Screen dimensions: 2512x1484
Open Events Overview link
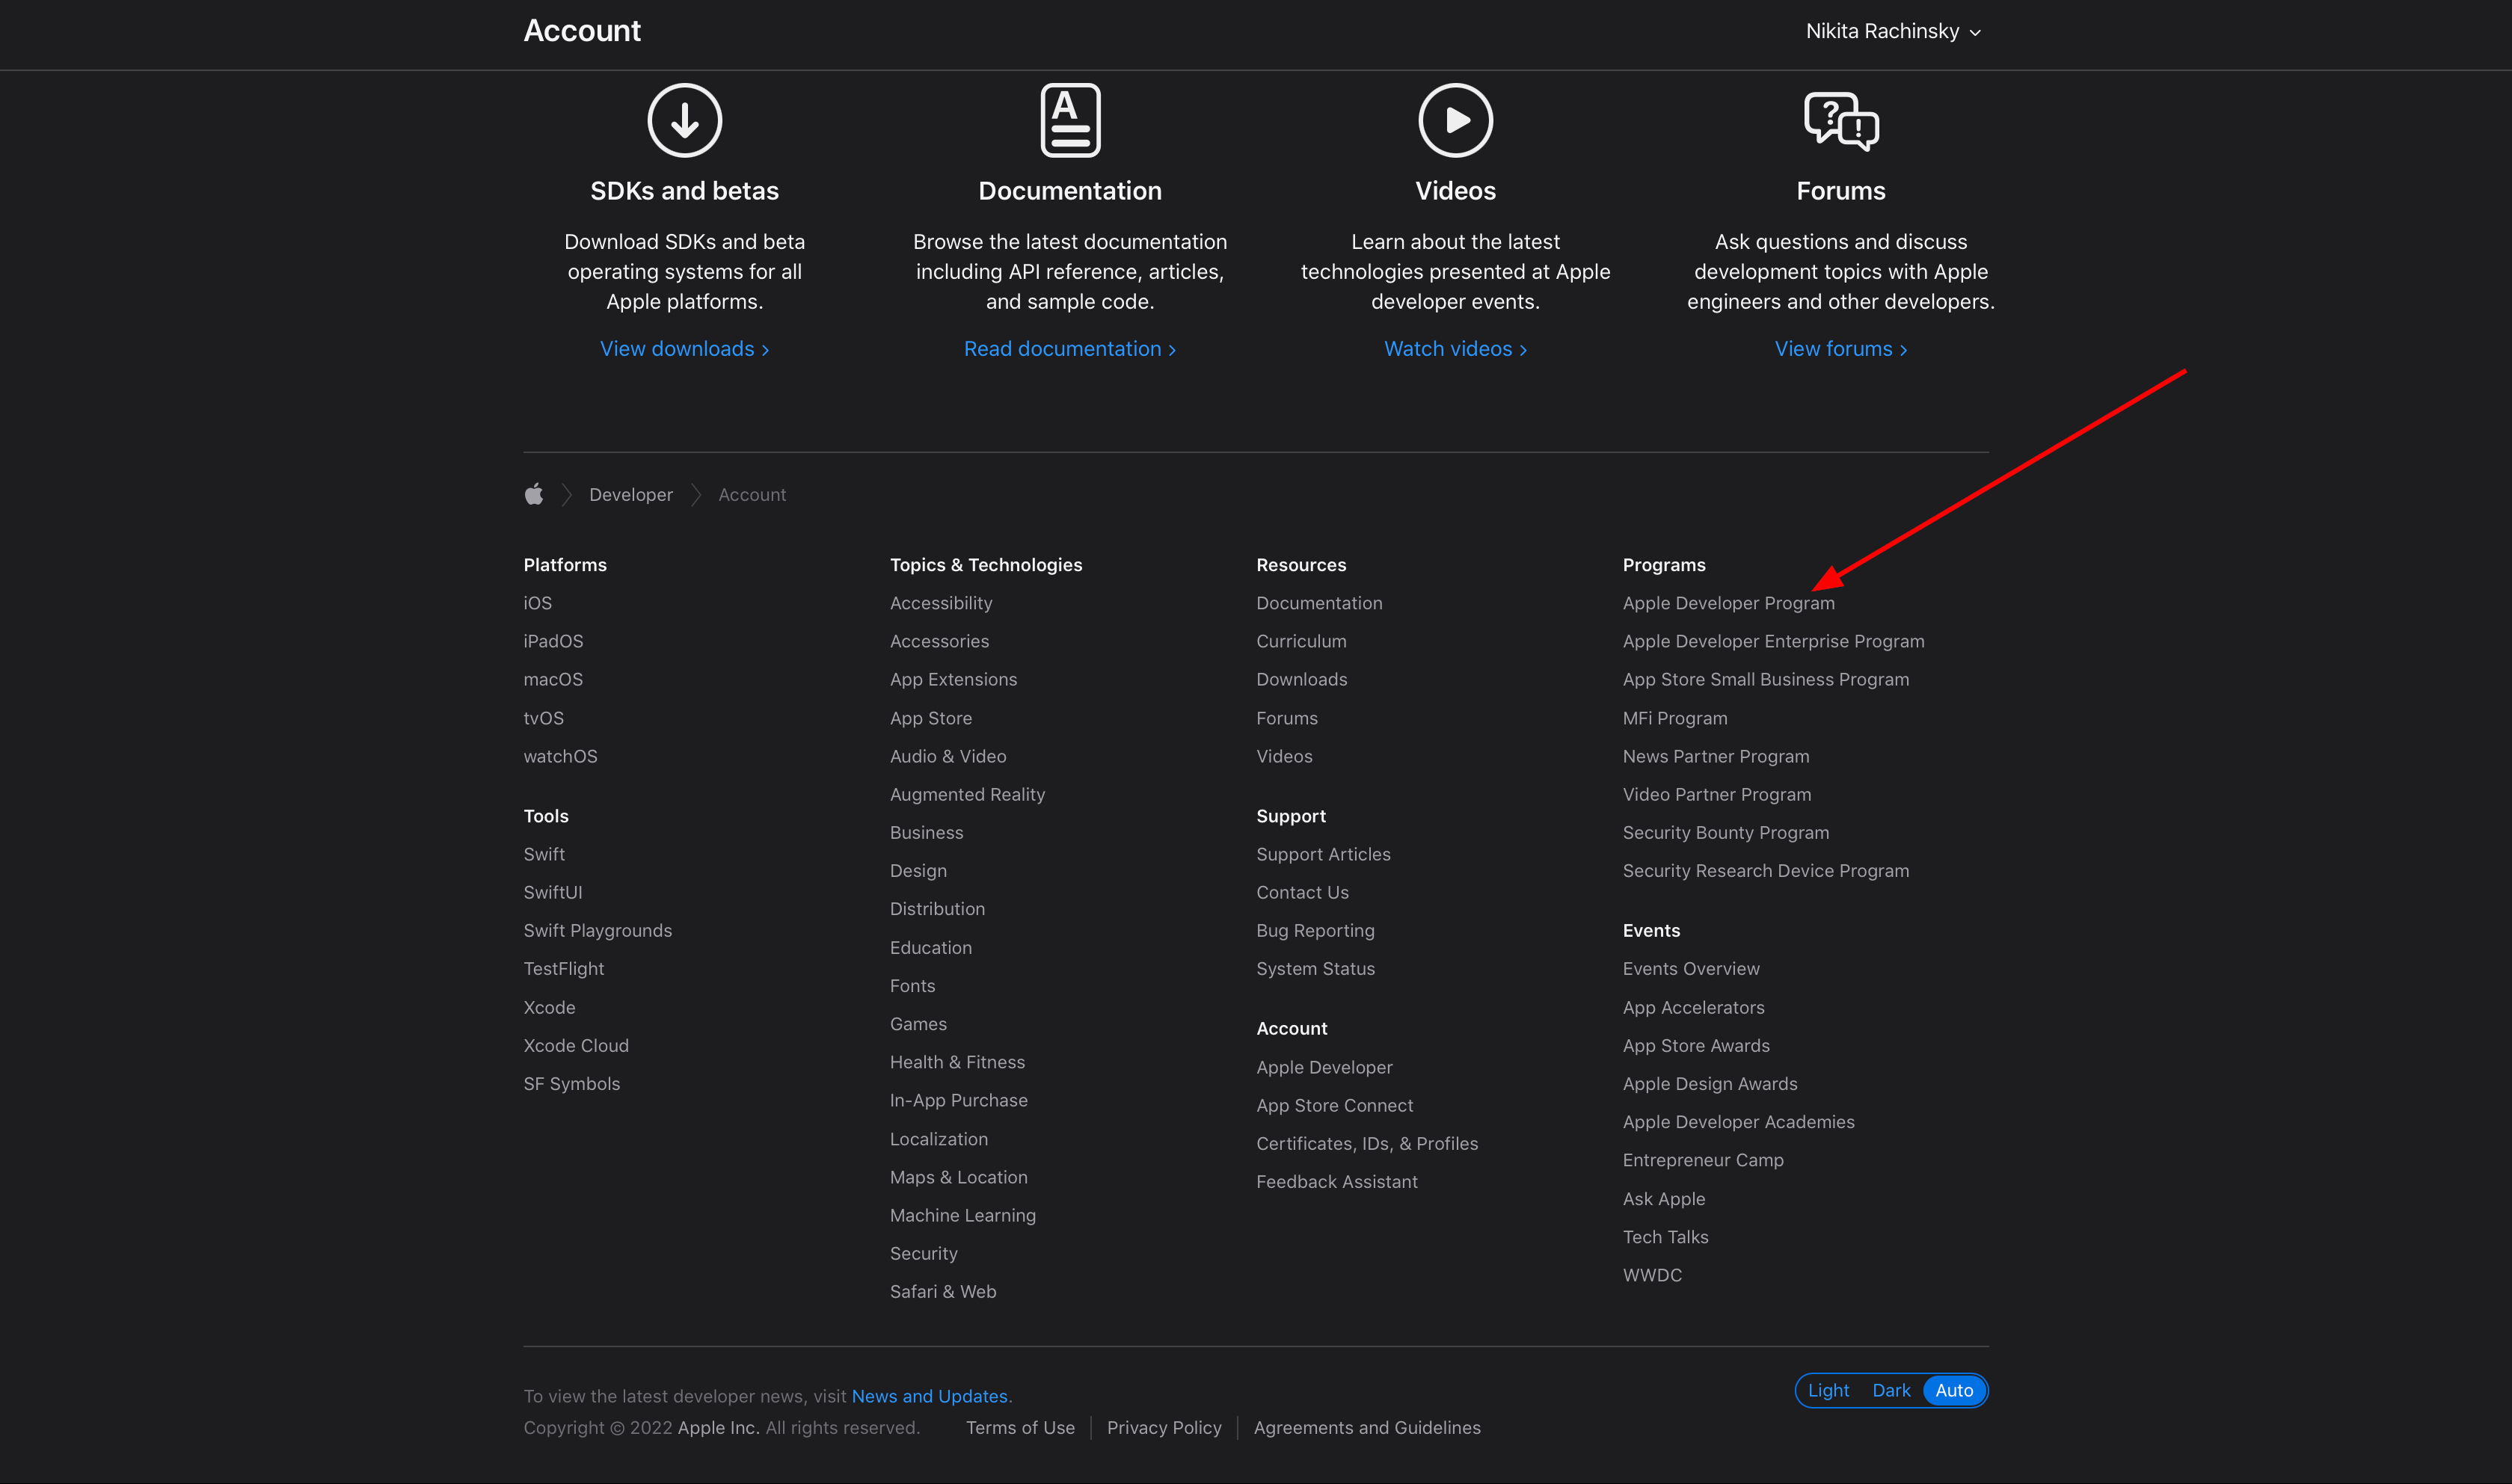pos(1691,968)
